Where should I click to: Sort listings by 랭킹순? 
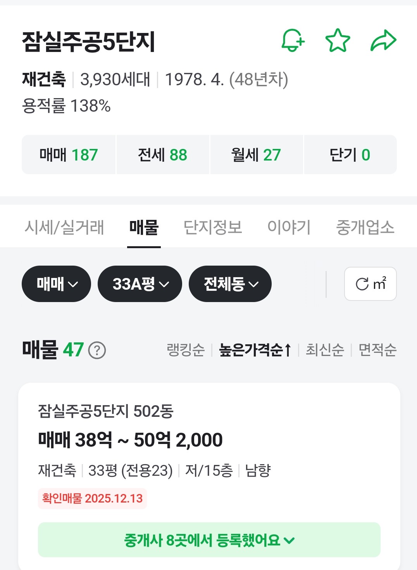pyautogui.click(x=186, y=350)
